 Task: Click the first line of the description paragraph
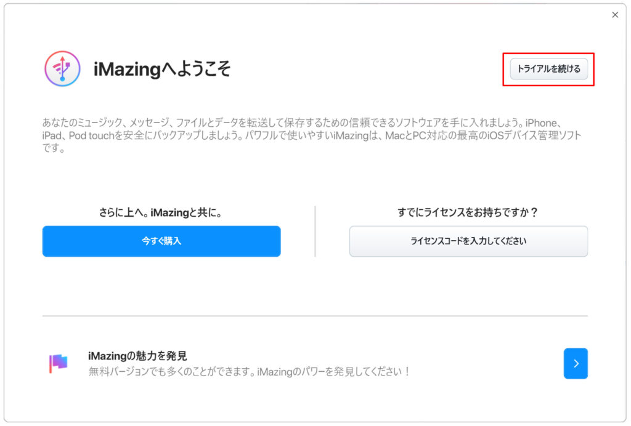(302, 123)
